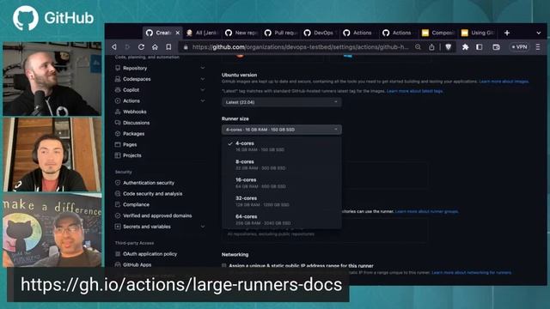
Task: Click the VPN button
Action: (519, 47)
